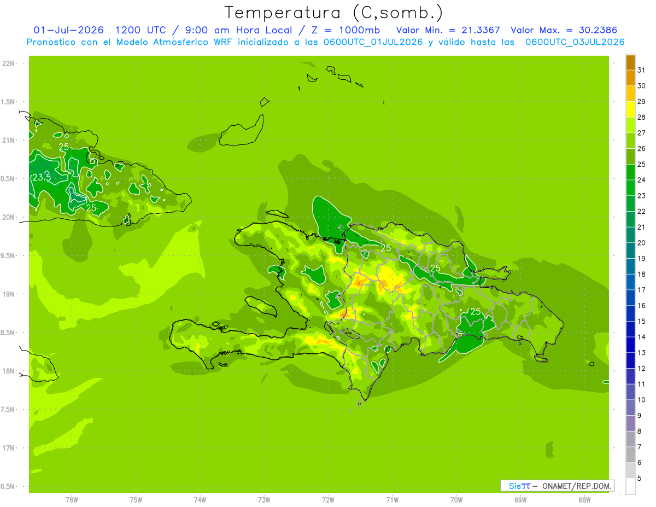Click legend value "8"
This screenshot has width=656, height=507.
[x=640, y=432]
